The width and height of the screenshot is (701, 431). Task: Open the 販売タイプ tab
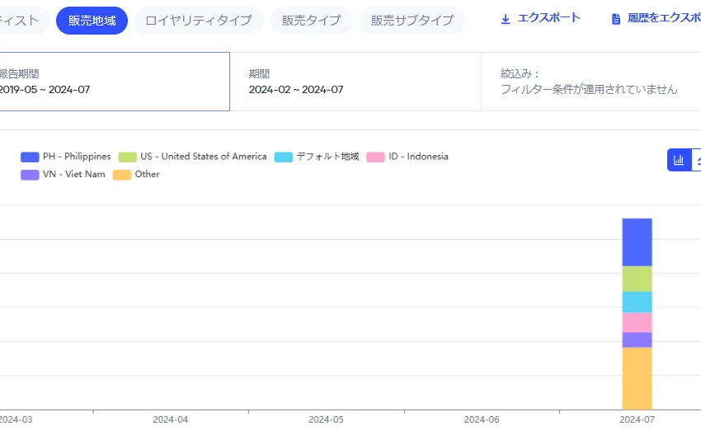(x=311, y=21)
